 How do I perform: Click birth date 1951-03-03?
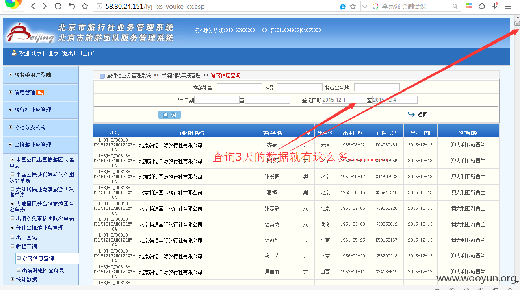[x=353, y=225]
